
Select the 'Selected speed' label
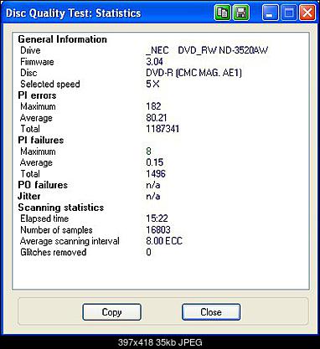50,84
